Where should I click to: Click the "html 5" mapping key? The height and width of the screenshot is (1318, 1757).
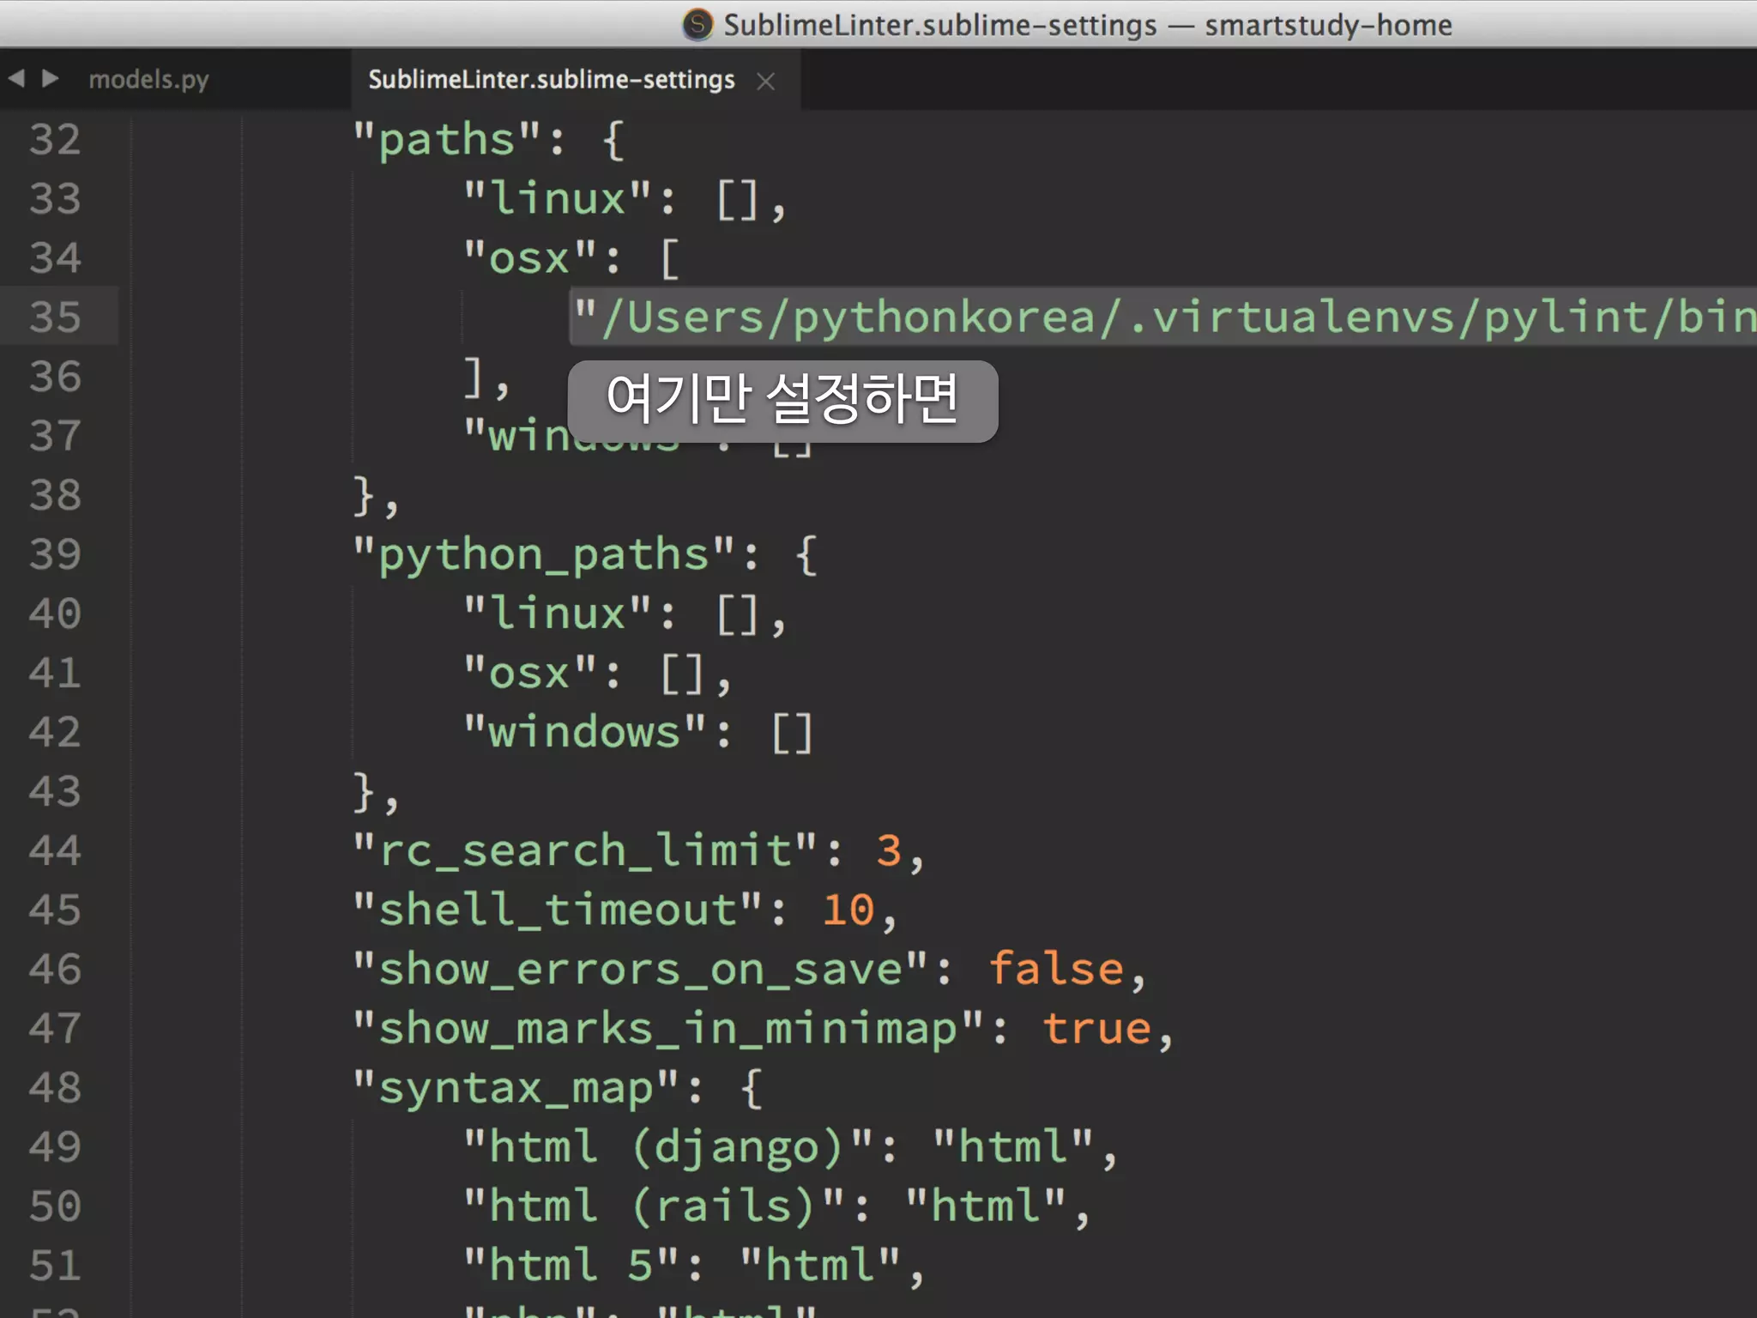click(571, 1266)
